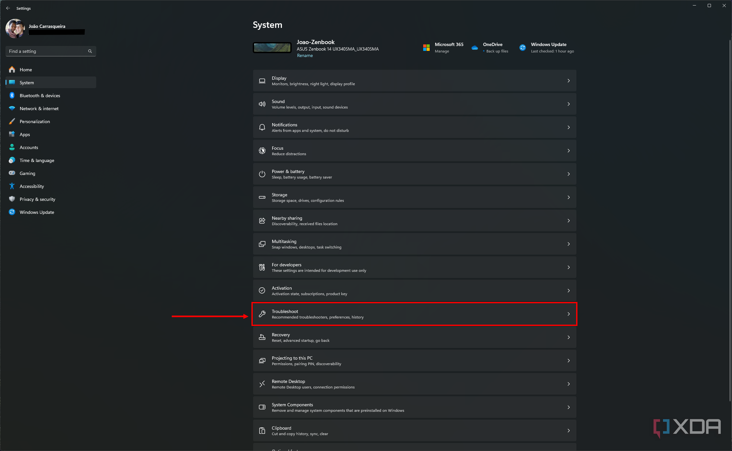Click the Rename link under PC name

point(305,55)
